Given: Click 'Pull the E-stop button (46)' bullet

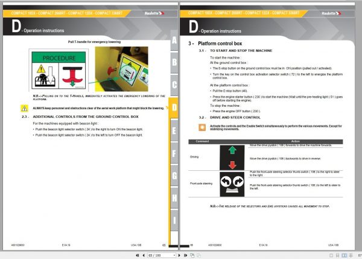Looking at the screenshot, I should coord(230,91).
